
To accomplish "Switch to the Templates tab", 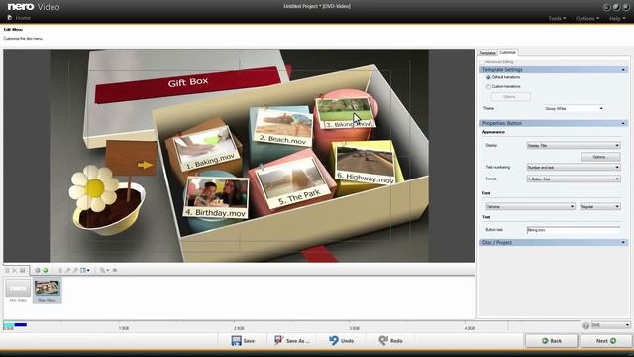I will click(487, 53).
